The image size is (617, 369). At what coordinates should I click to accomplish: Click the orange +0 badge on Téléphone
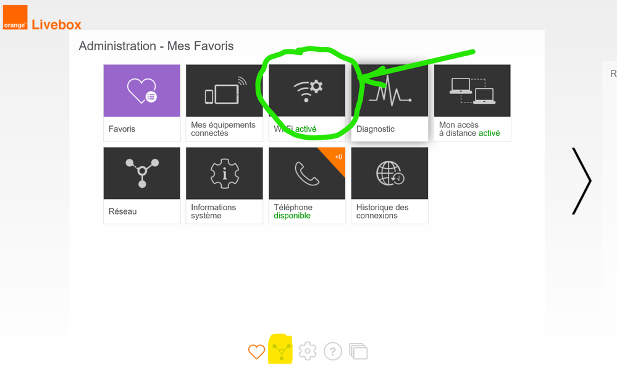point(338,156)
